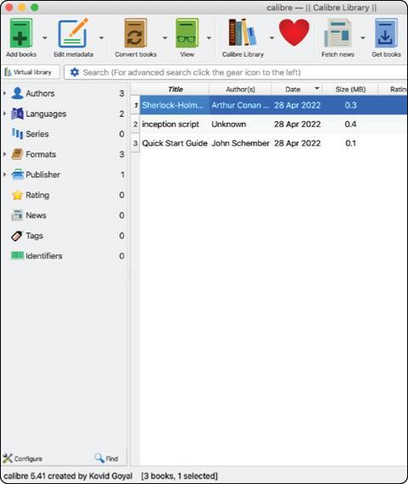Select the Sherlock-Holm... book title
Viewport: 408px width, 484px height.
click(175, 105)
